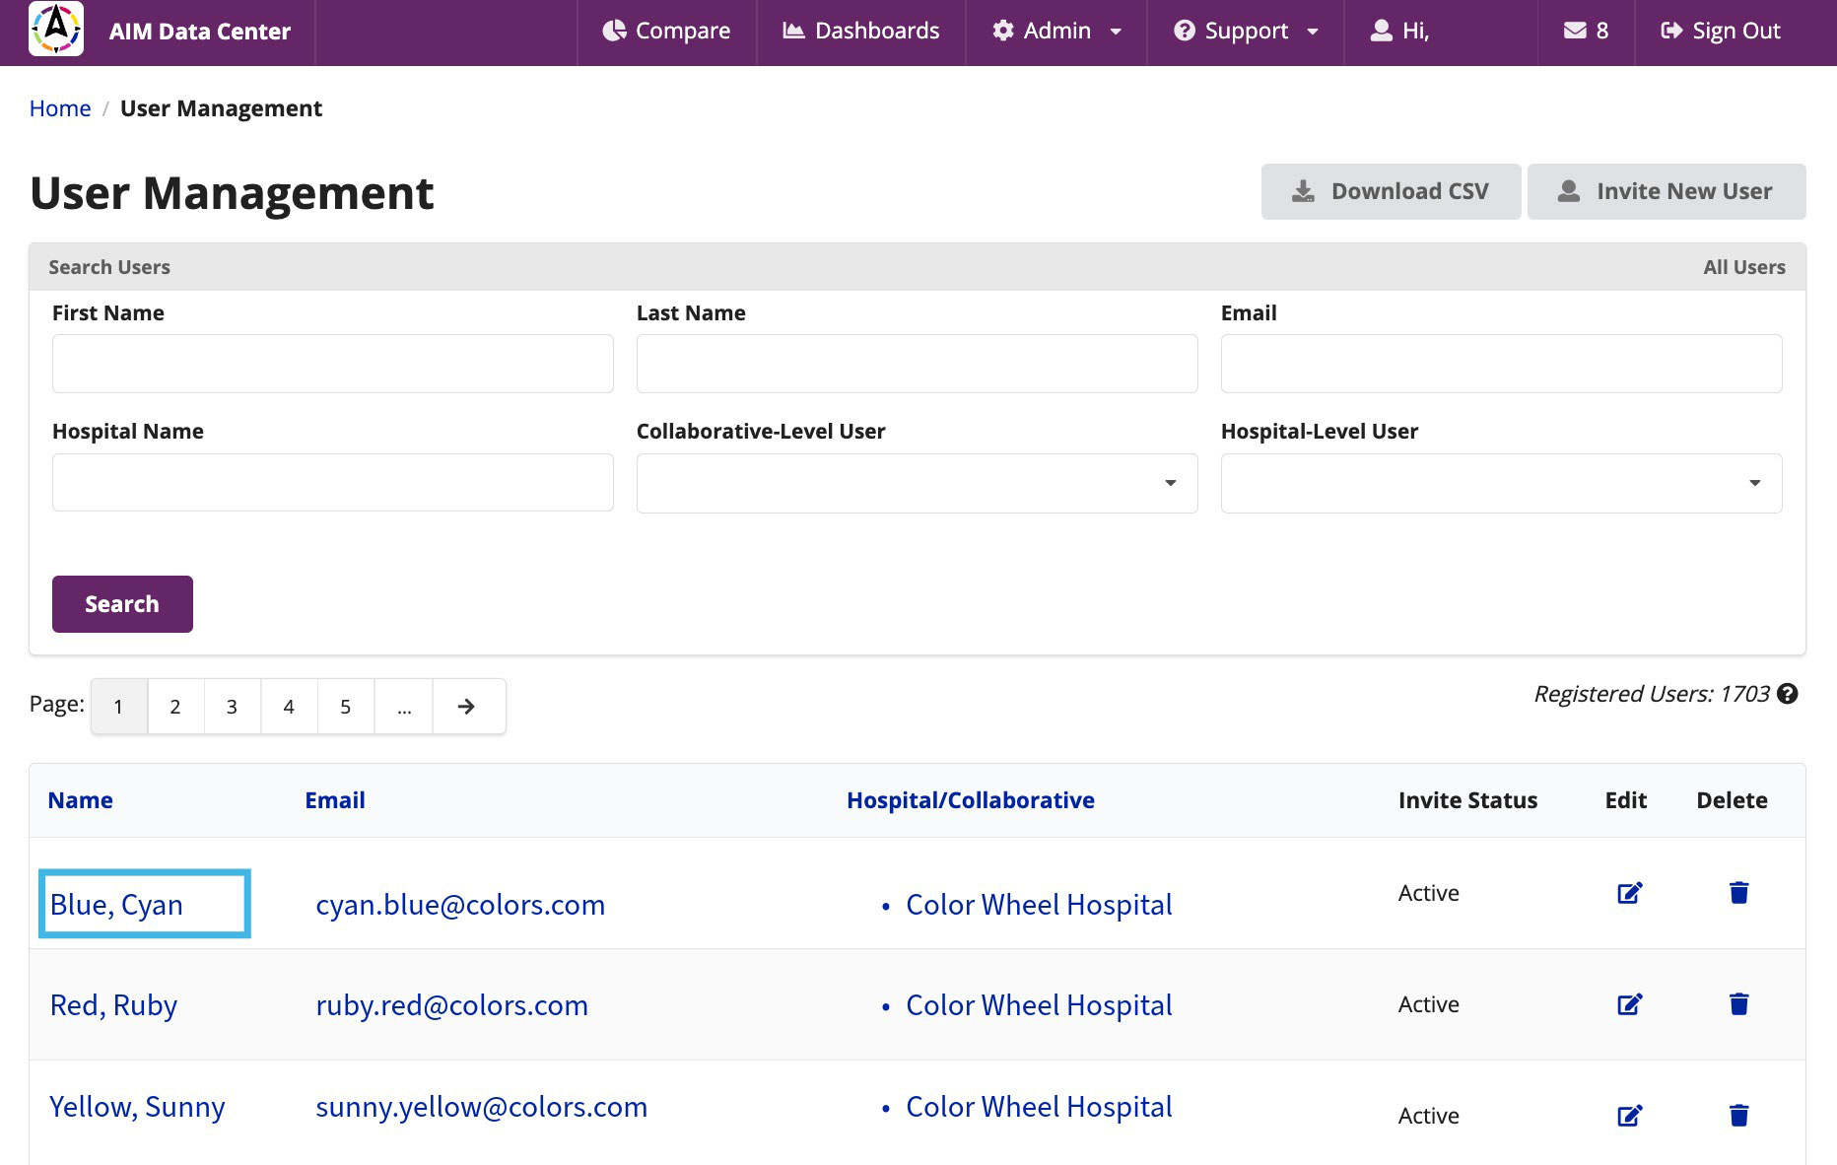
Task: Click email sunny.yellow@colors.com
Action: click(x=481, y=1107)
